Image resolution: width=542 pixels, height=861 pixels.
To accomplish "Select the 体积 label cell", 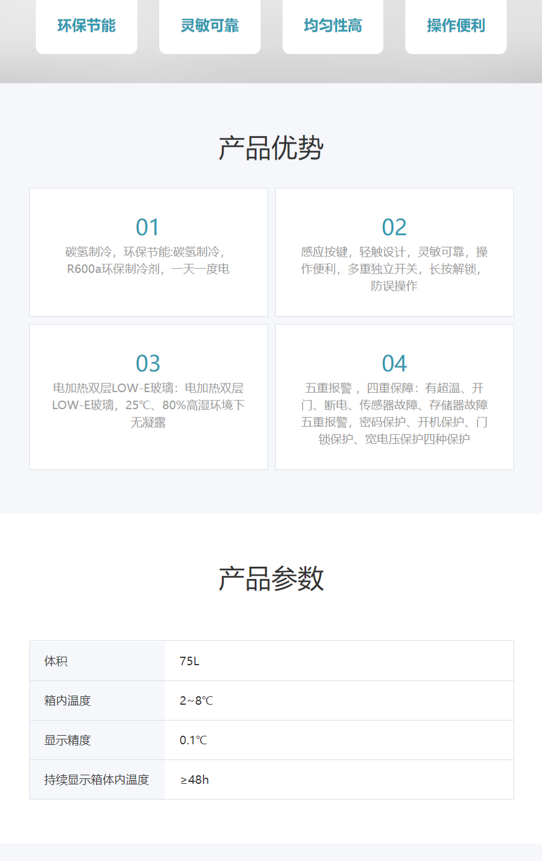I will 56,661.
